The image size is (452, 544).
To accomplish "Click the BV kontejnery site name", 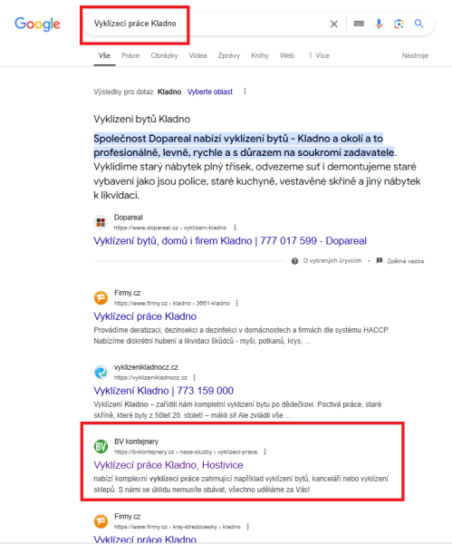I will point(136,442).
